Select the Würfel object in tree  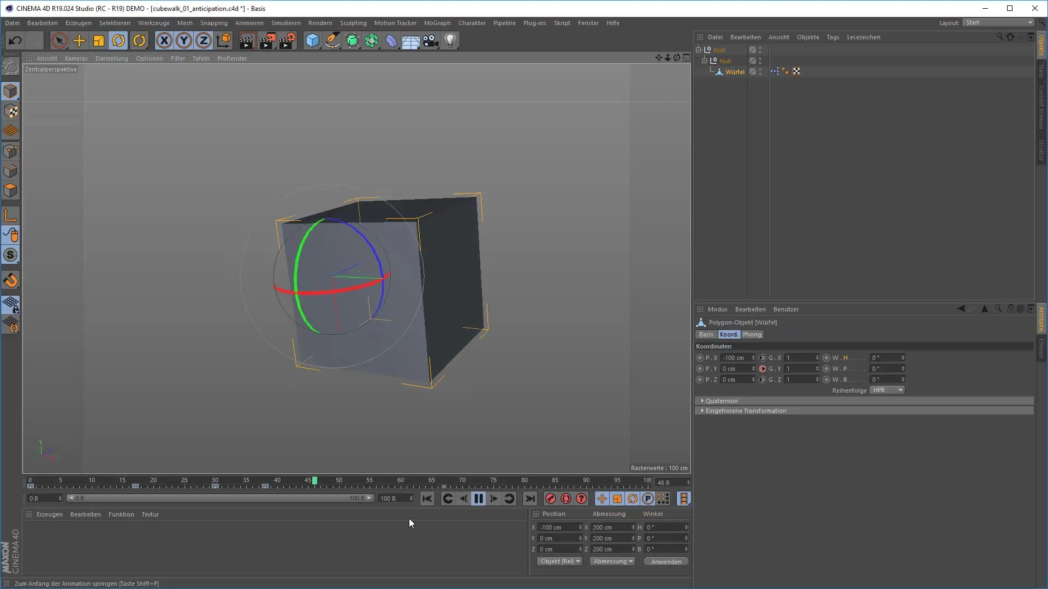tap(735, 72)
